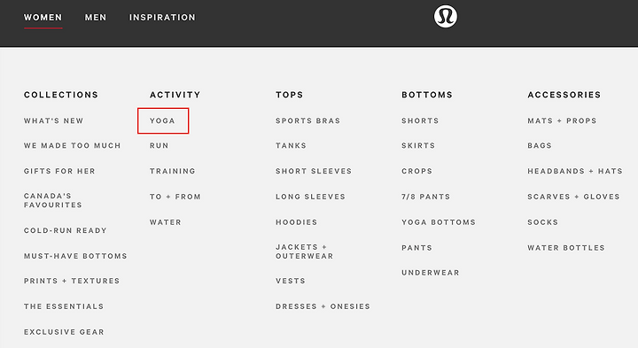The image size is (638, 348).
Task: Go to Headbands + Hats
Action: tap(575, 171)
